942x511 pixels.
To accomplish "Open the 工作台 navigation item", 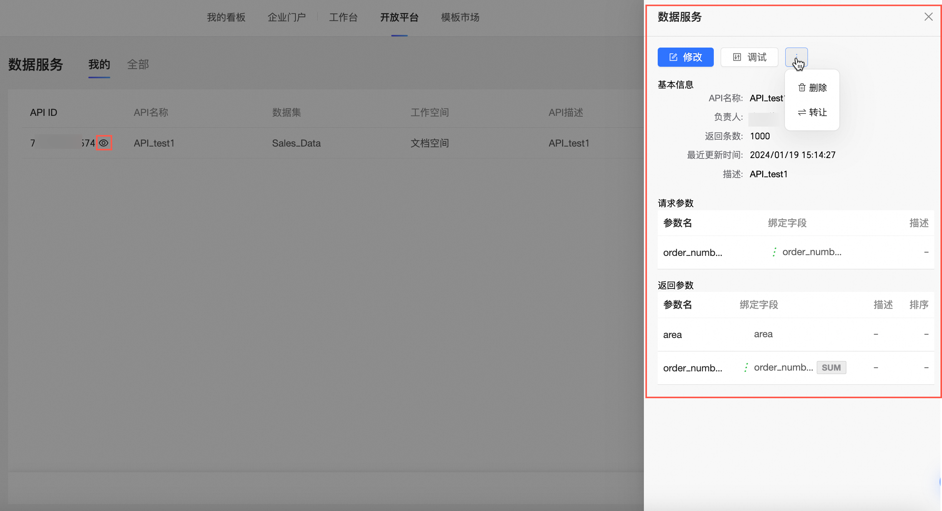I will pos(343,17).
